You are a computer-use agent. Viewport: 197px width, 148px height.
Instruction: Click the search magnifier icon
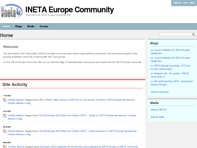point(193,34)
